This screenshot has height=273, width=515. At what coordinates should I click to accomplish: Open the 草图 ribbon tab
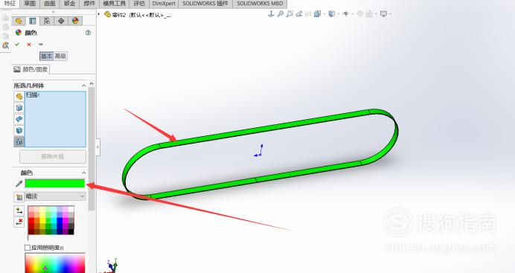pyautogui.click(x=30, y=4)
